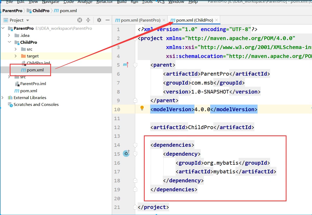Collapse the ParentPro root node
Viewport: 312px width, 215px height.
click(x=3, y=28)
